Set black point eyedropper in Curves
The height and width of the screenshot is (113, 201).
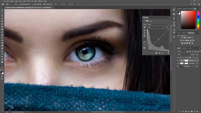click(x=144, y=30)
